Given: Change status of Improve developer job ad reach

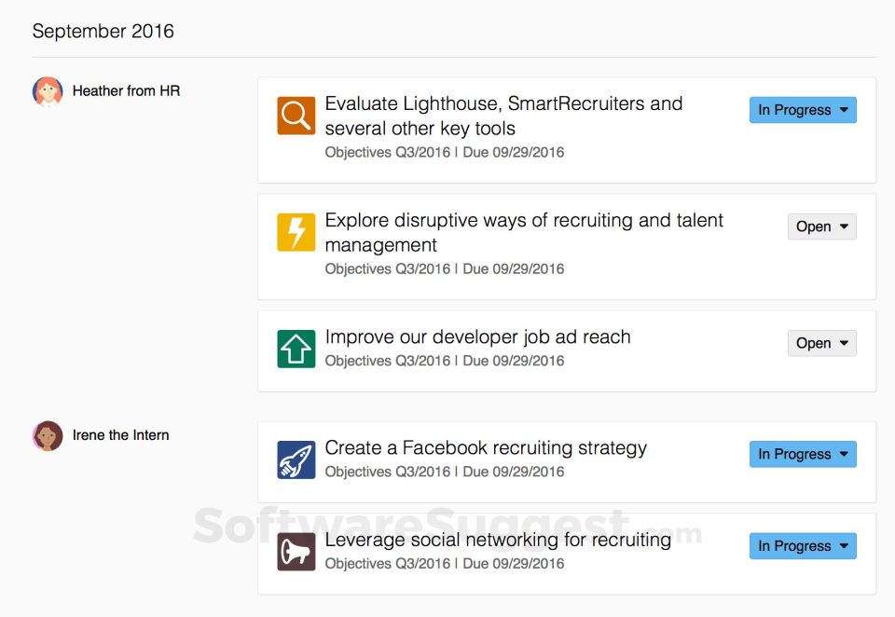Looking at the screenshot, I should [821, 343].
